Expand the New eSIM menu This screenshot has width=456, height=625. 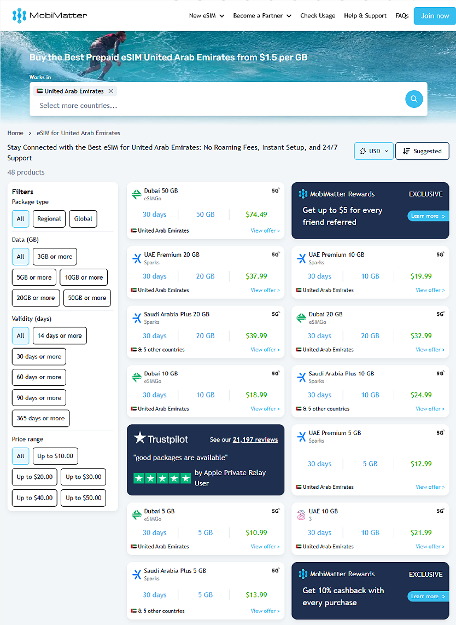[206, 16]
